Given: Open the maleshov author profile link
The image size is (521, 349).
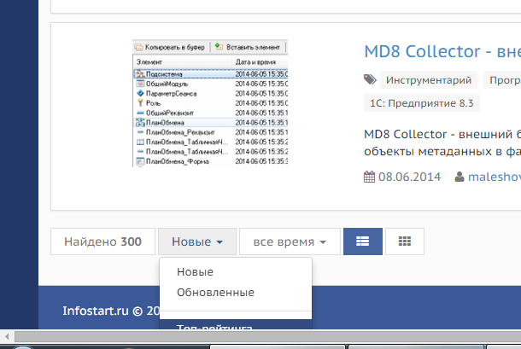Looking at the screenshot, I should pos(495,177).
